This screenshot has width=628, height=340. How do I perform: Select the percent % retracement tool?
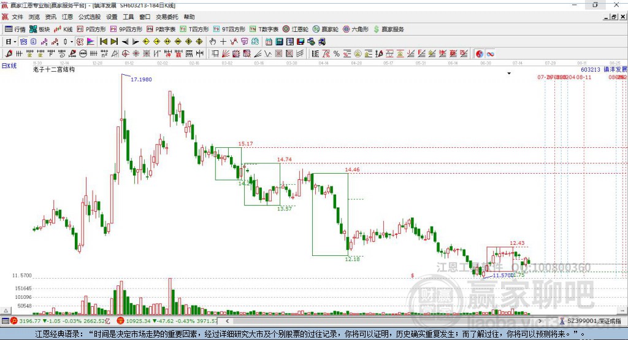[x=337, y=54]
